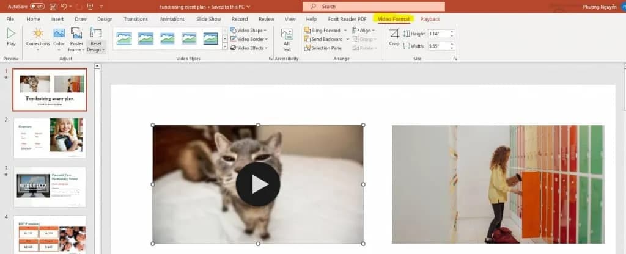Click Bring Forward button

click(x=324, y=30)
